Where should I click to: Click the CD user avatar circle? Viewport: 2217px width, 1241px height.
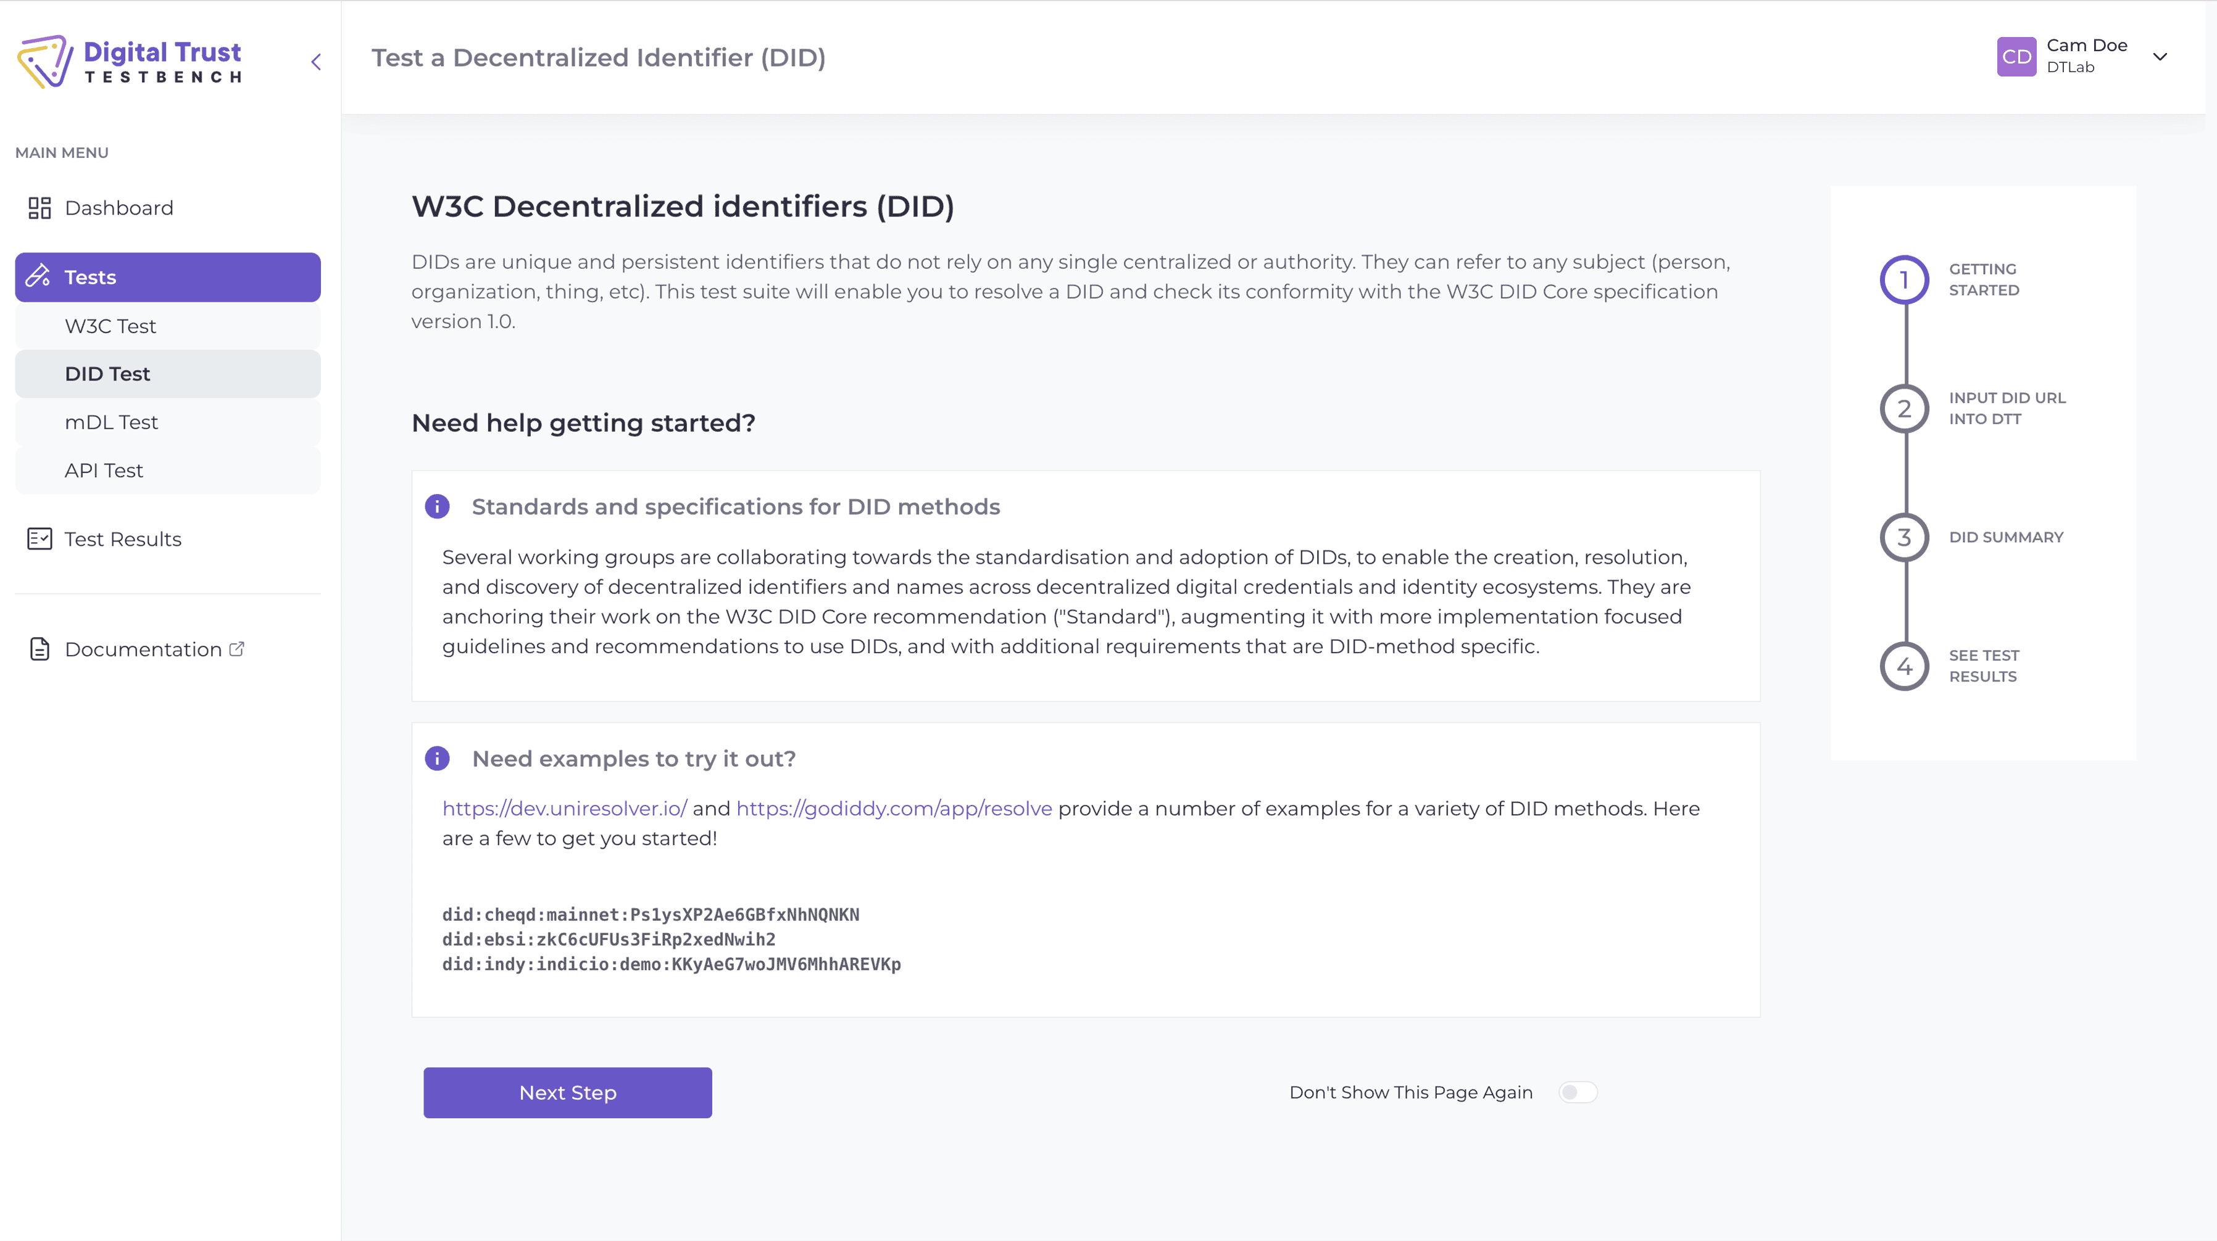(x=2017, y=56)
